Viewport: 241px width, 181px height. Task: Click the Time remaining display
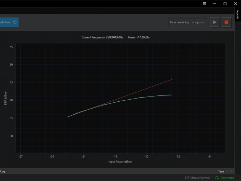[x=187, y=22]
